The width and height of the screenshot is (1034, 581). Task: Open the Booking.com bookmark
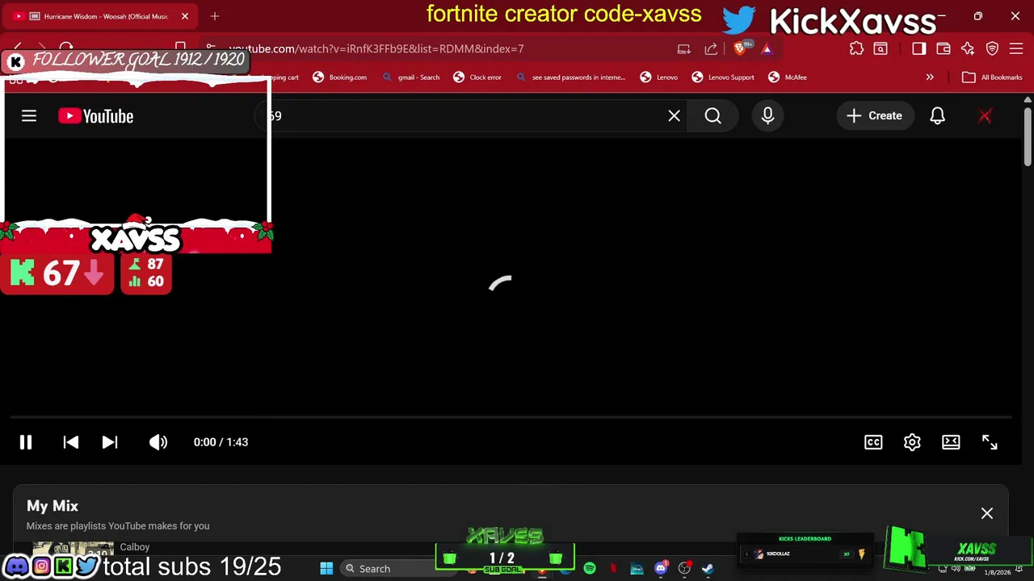click(340, 77)
